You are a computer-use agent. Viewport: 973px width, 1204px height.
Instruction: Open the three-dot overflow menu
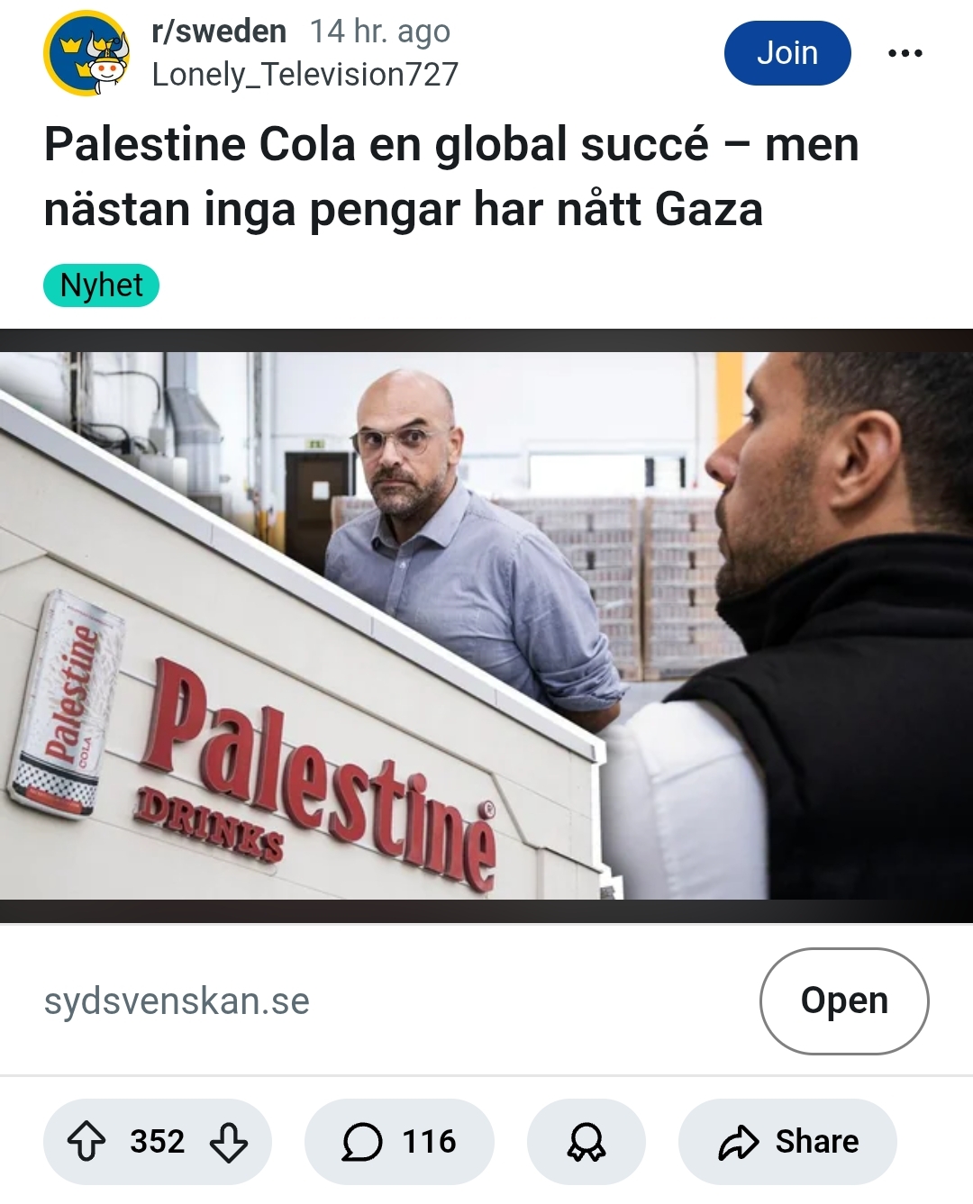[905, 53]
